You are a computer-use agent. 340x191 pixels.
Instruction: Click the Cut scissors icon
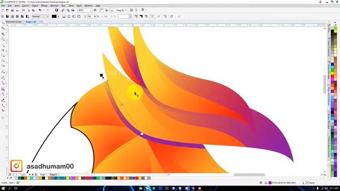[23, 10]
